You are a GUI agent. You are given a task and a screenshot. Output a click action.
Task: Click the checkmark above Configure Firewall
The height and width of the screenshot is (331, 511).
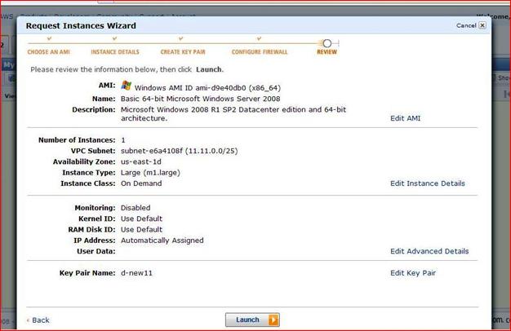pos(259,39)
